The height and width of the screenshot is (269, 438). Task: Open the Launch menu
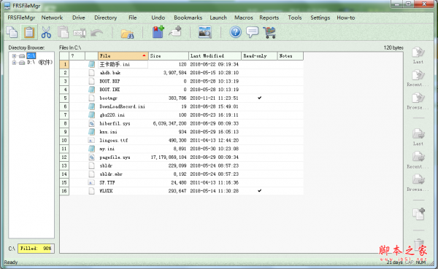coord(218,17)
